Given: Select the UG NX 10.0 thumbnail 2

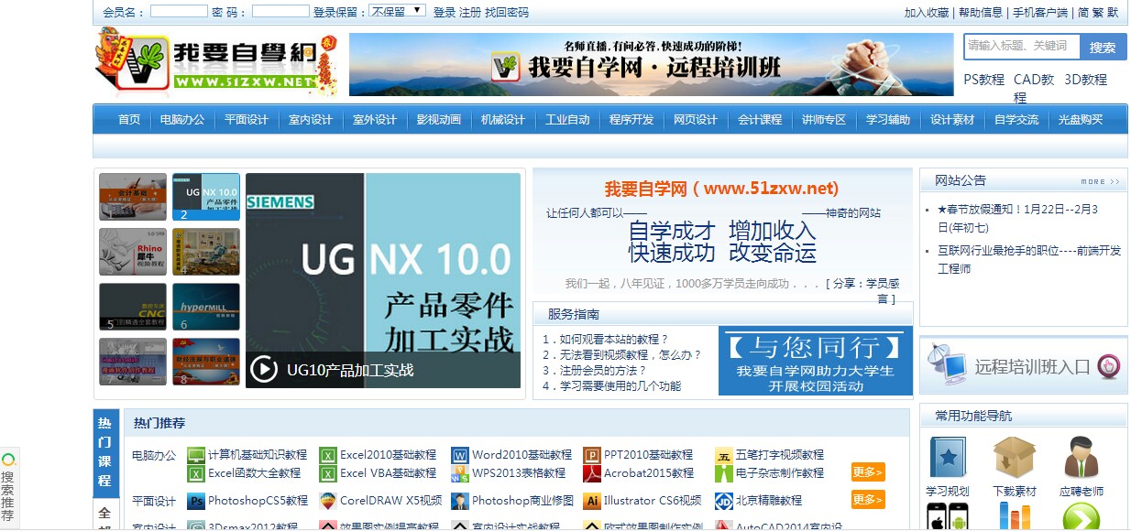Looking at the screenshot, I should click(206, 197).
